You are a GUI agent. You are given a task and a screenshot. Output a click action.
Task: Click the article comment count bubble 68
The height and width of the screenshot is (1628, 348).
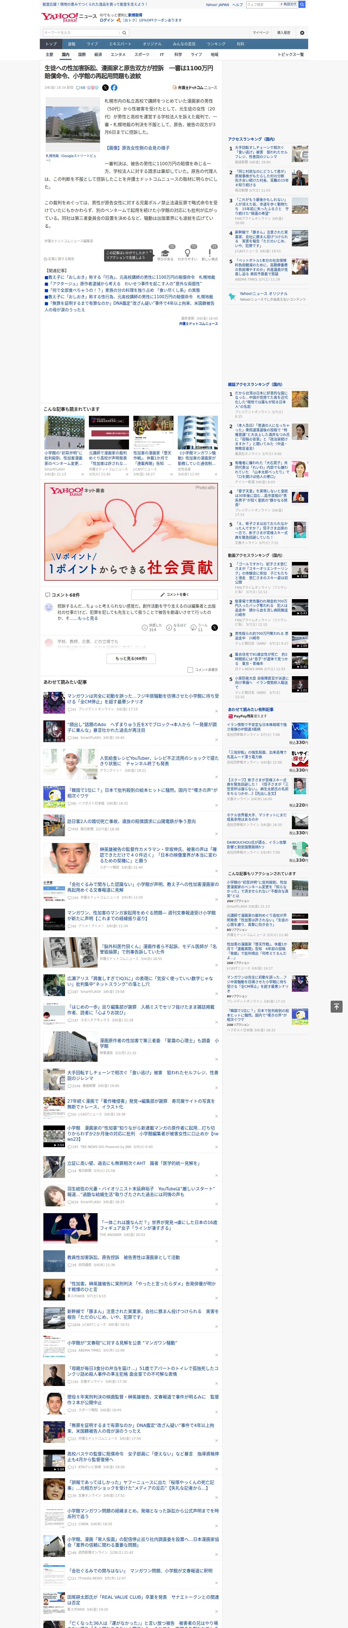[81, 88]
